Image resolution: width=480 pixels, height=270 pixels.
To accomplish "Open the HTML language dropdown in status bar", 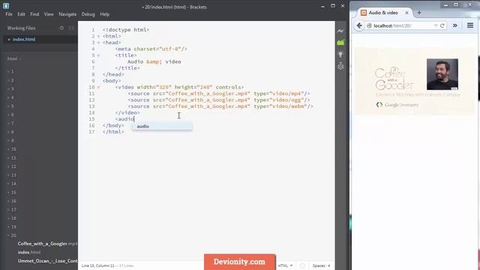I will coord(285,265).
